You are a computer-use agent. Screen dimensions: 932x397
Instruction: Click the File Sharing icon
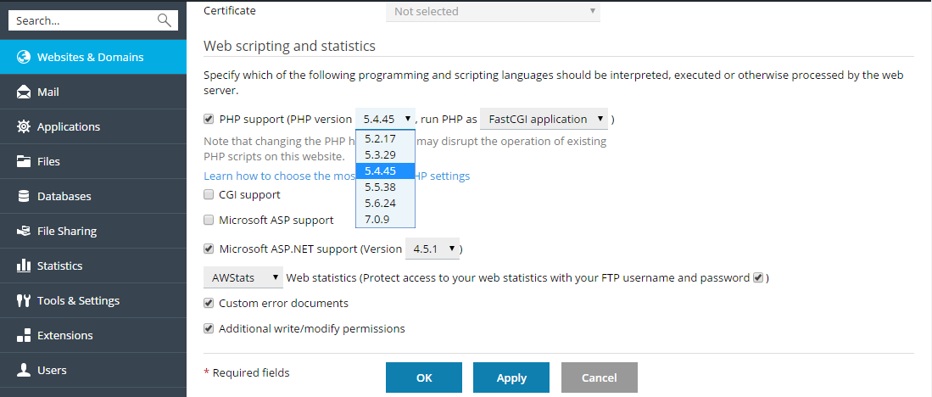(x=23, y=231)
